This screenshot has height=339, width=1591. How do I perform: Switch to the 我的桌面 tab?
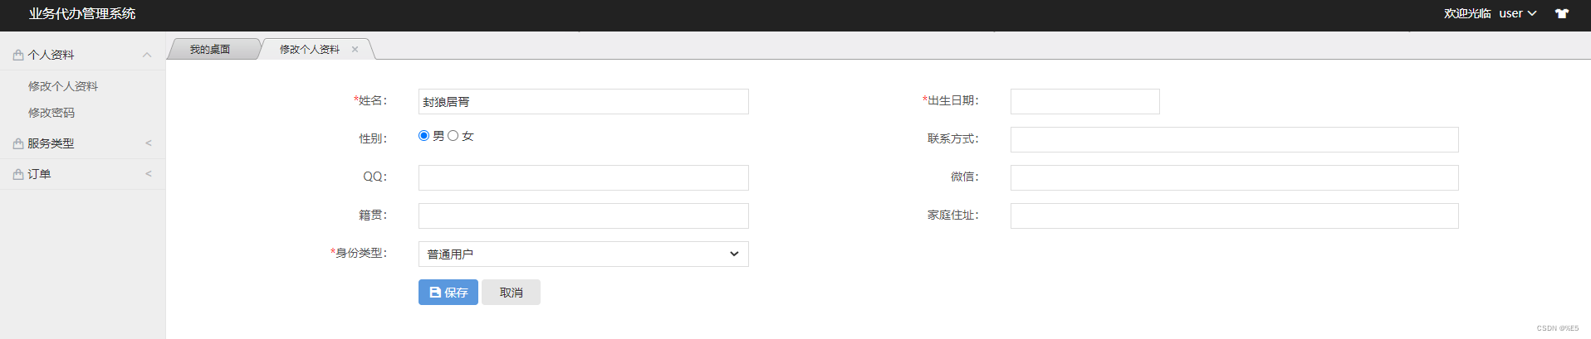point(210,49)
